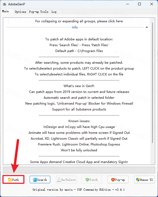This screenshot has height=197, width=158.
Task: Click 'Known issues:' heading
Action: tap(79, 121)
